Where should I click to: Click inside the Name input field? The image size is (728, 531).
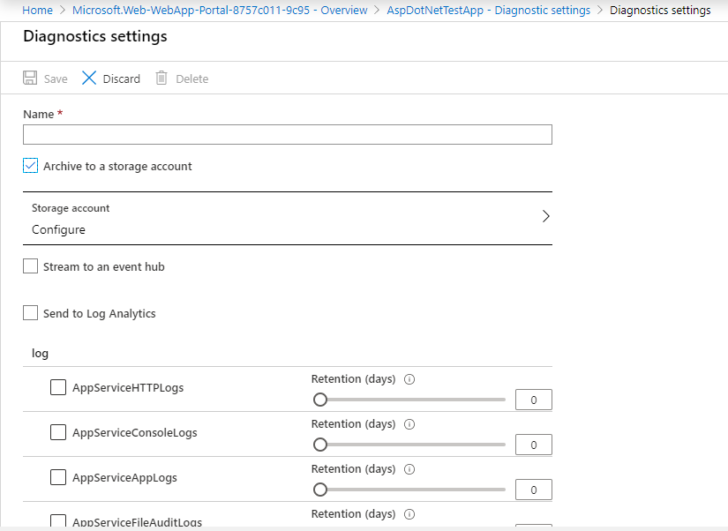tap(287, 134)
